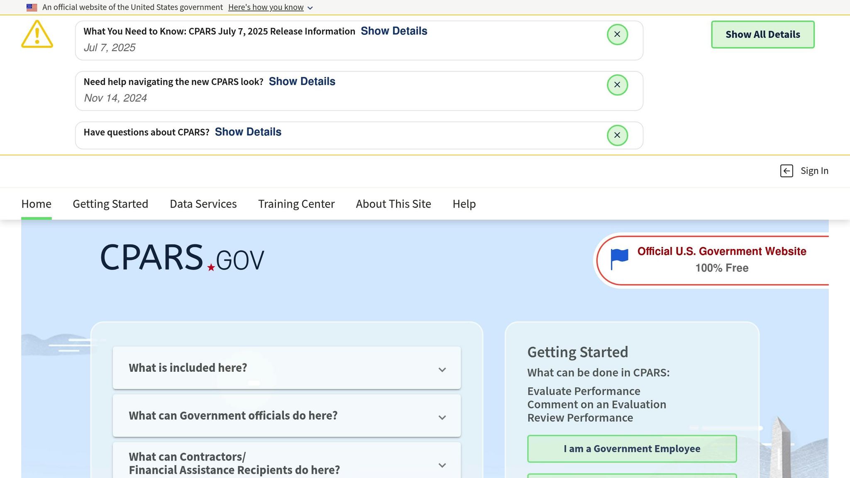This screenshot has width=850, height=478.
Task: Click the US flag icon in banner
Action: [x=32, y=7]
